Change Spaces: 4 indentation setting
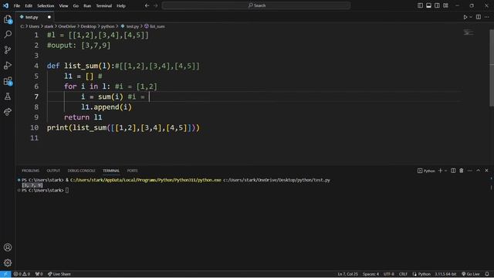This screenshot has width=494, height=278. [370, 274]
